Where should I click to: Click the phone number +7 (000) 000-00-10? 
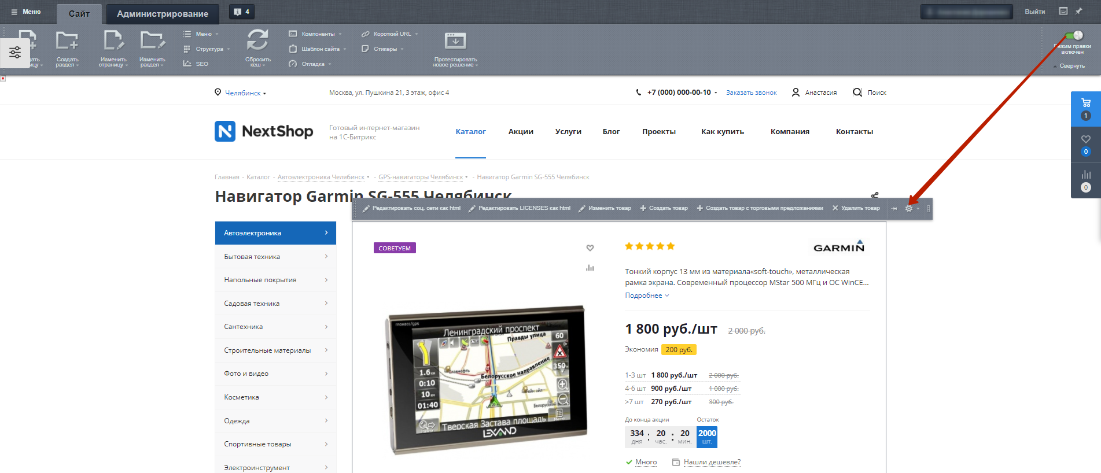(x=679, y=93)
